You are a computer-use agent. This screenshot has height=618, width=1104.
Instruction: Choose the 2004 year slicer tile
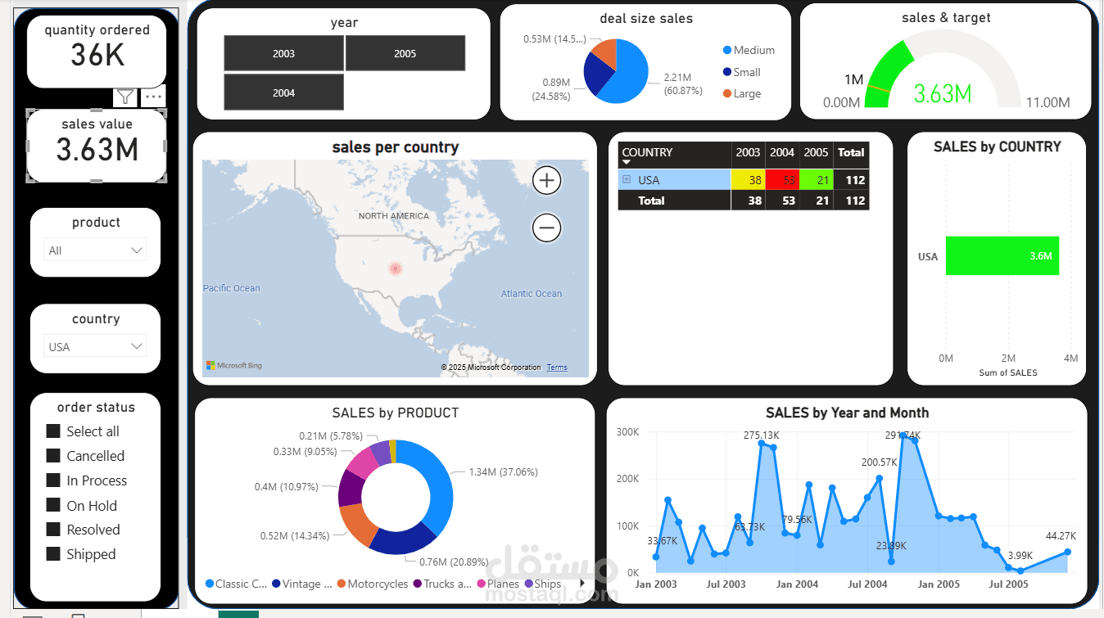283,92
